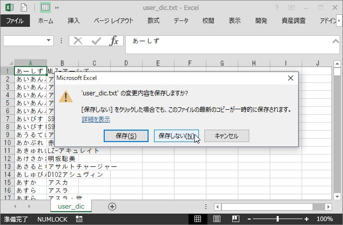Open the 数式 ribbon tab
The image size is (343, 225).
pyautogui.click(x=154, y=21)
